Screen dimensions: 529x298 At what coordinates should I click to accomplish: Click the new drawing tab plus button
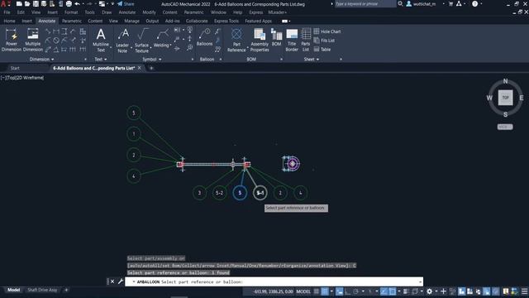point(151,68)
